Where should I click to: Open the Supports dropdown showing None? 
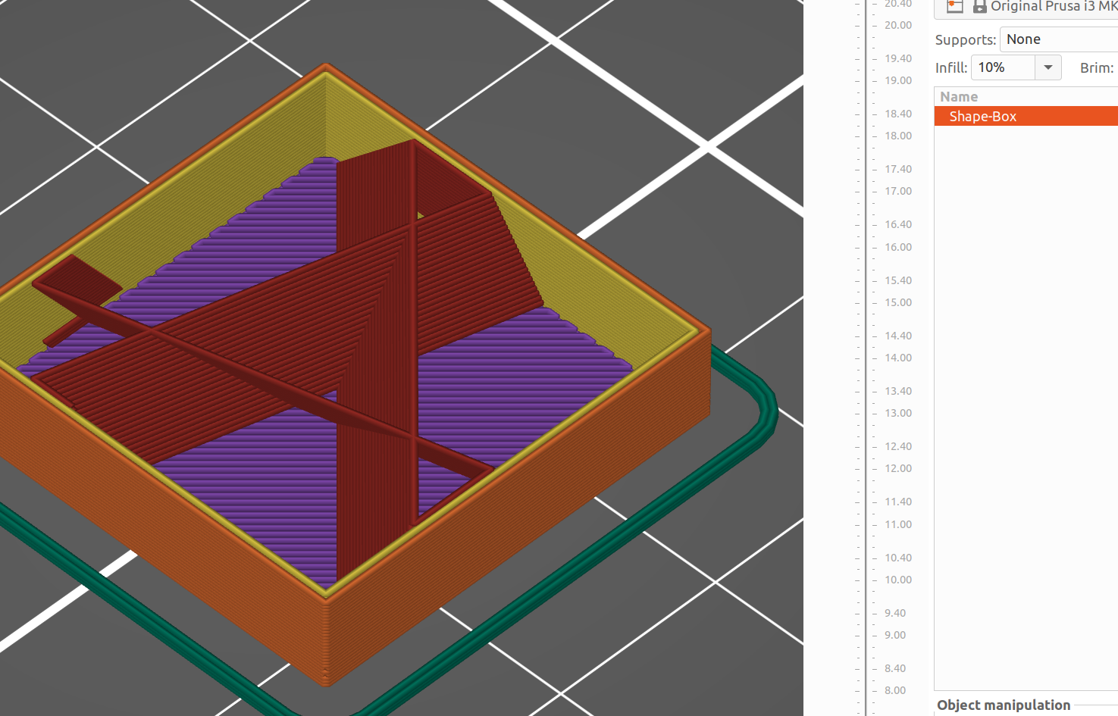(1059, 39)
